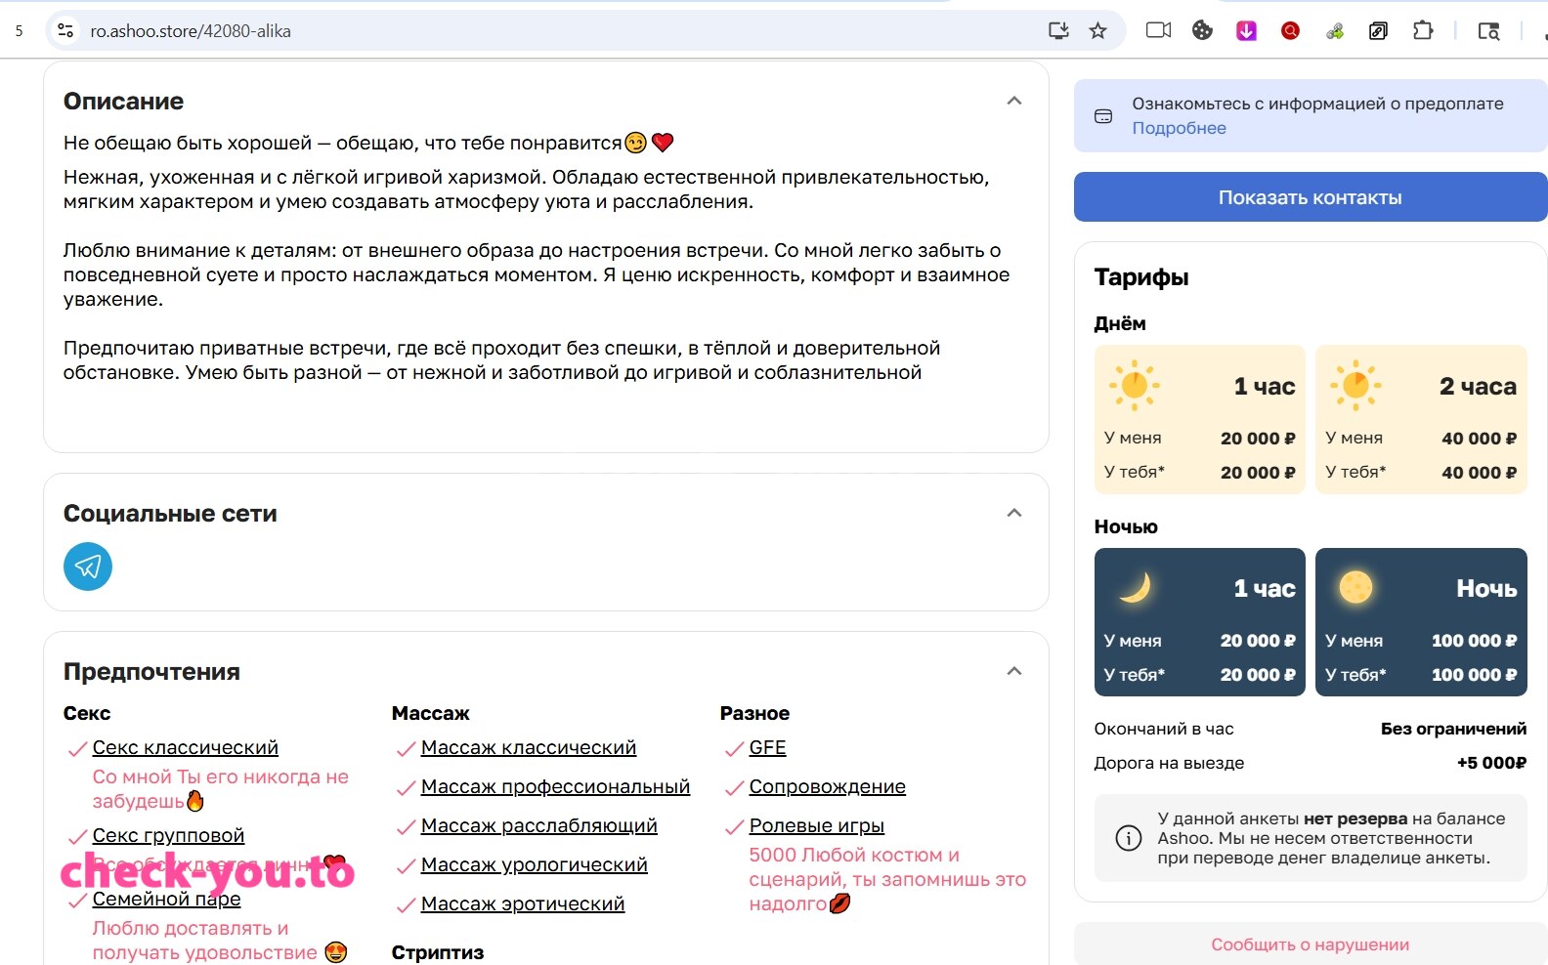Select the Ночь tariff card

click(1421, 622)
